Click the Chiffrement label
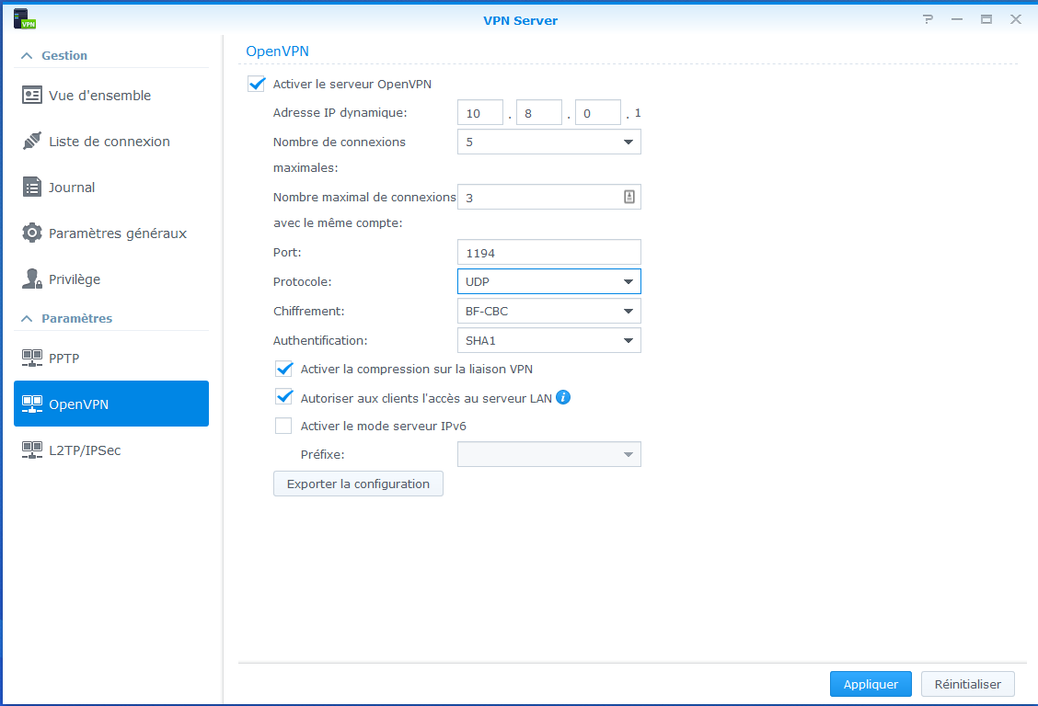The height and width of the screenshot is (706, 1038). pos(308,311)
